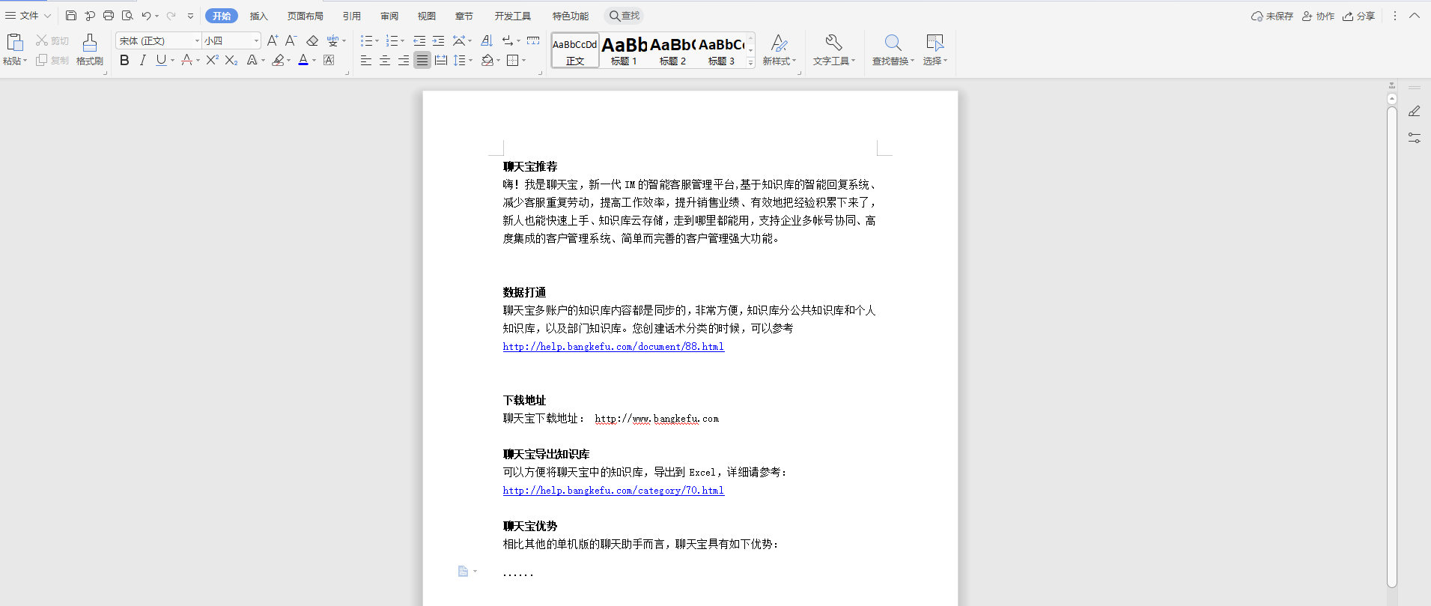
Task: Open Print Preview icon
Action: pos(127,16)
